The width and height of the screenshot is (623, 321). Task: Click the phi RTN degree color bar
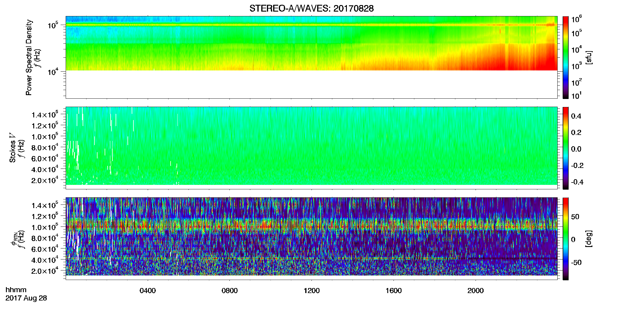pos(566,239)
